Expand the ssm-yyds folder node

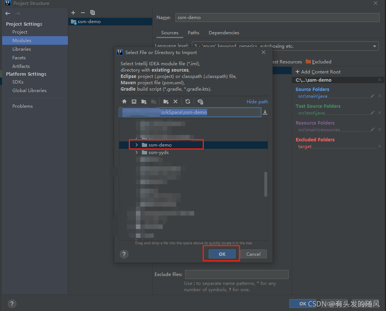pyautogui.click(x=137, y=153)
